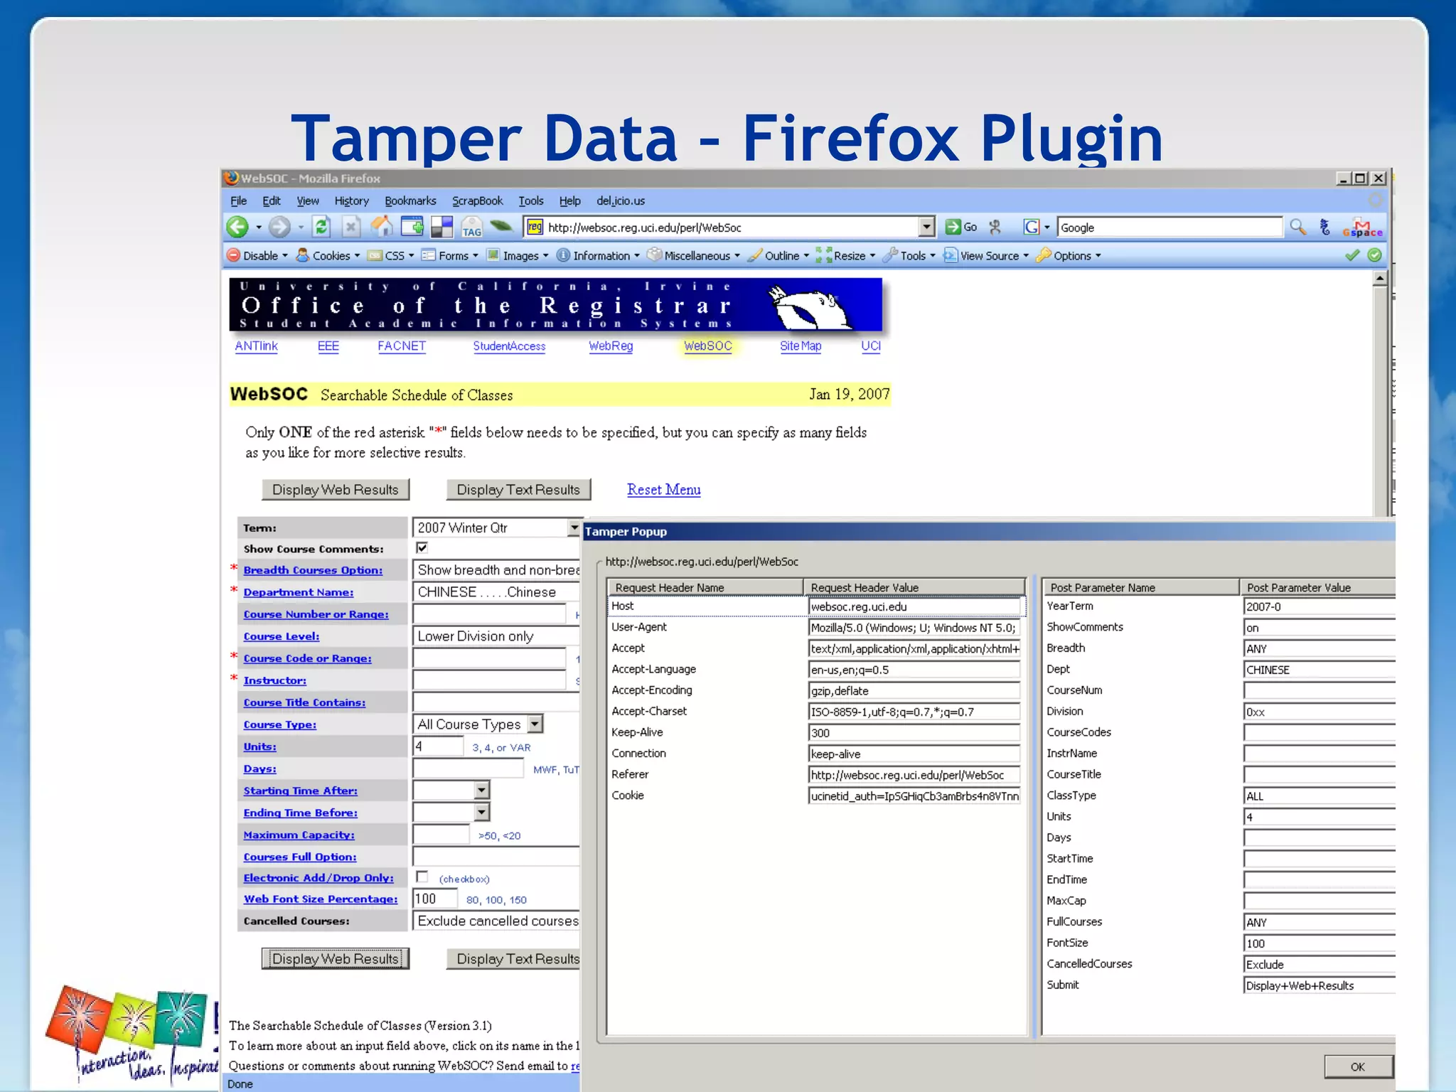Open the Ending Time Before dropdown

482,812
